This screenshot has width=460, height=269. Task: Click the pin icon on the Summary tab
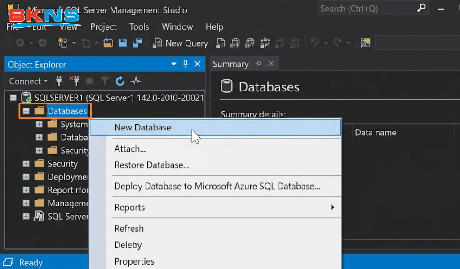258,64
